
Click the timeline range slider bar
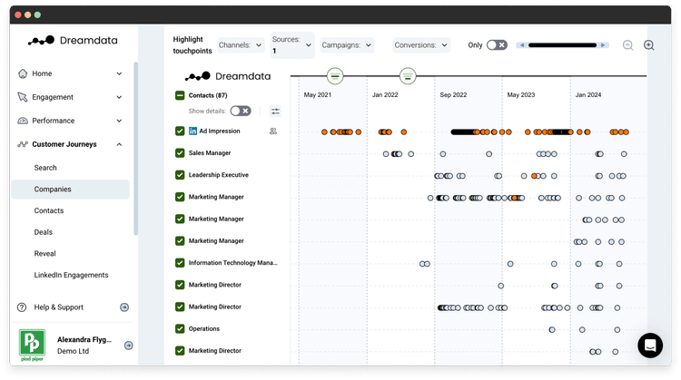(562, 45)
